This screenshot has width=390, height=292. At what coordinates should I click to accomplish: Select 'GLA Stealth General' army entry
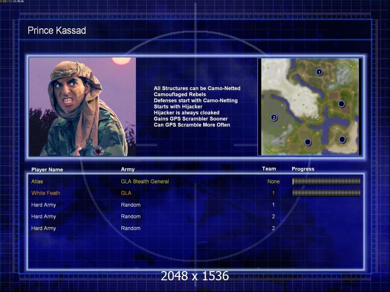point(145,182)
